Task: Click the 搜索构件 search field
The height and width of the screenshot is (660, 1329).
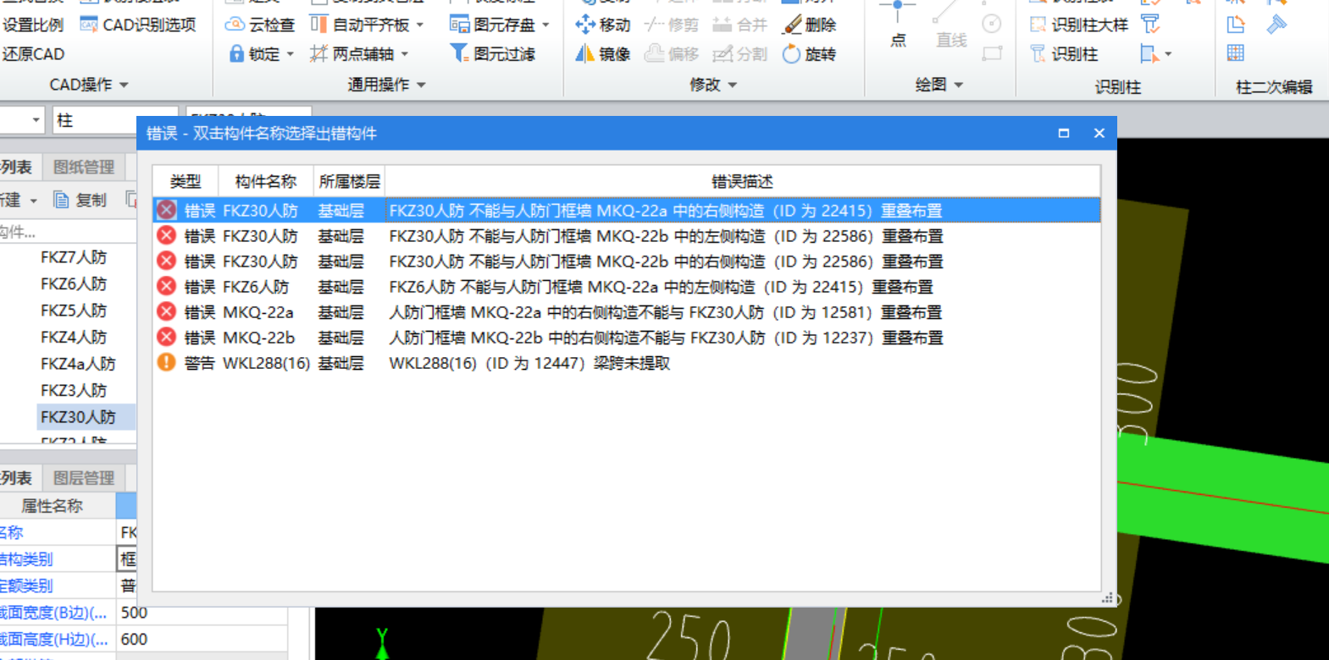Action: coord(68,232)
